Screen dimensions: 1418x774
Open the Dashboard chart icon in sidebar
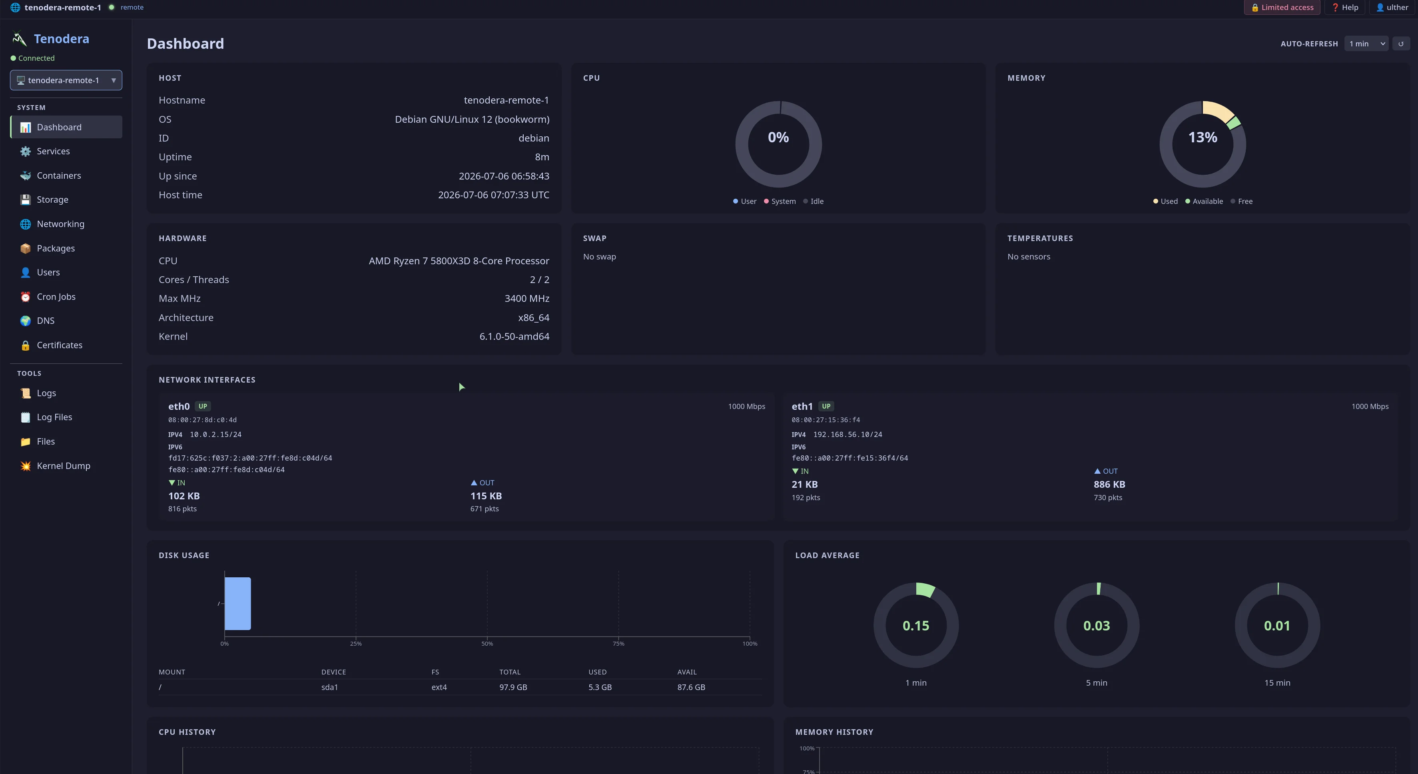point(25,127)
